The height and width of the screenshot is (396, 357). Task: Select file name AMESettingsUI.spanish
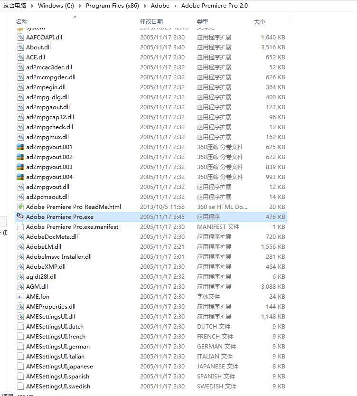pyautogui.click(x=57, y=377)
